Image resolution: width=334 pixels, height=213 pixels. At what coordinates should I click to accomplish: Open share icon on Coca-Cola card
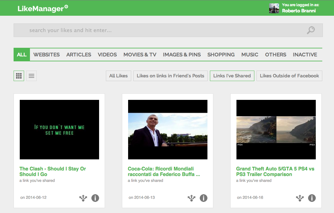[x=191, y=198]
